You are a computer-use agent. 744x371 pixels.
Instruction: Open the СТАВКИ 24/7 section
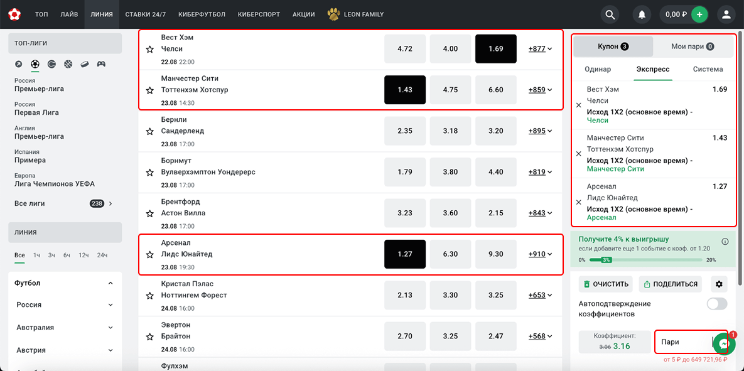point(146,14)
